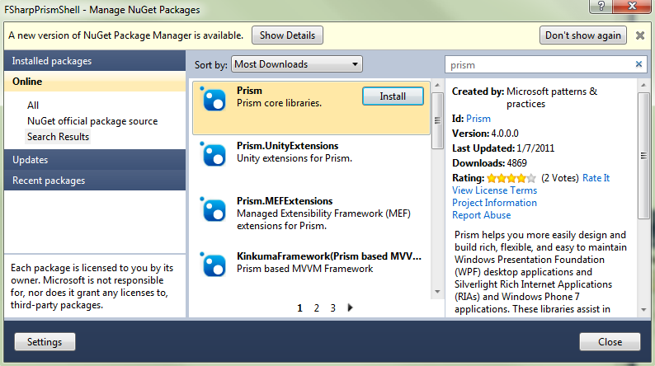655x366 pixels.
Task: Expand the Updates section
Action: [x=95, y=160]
